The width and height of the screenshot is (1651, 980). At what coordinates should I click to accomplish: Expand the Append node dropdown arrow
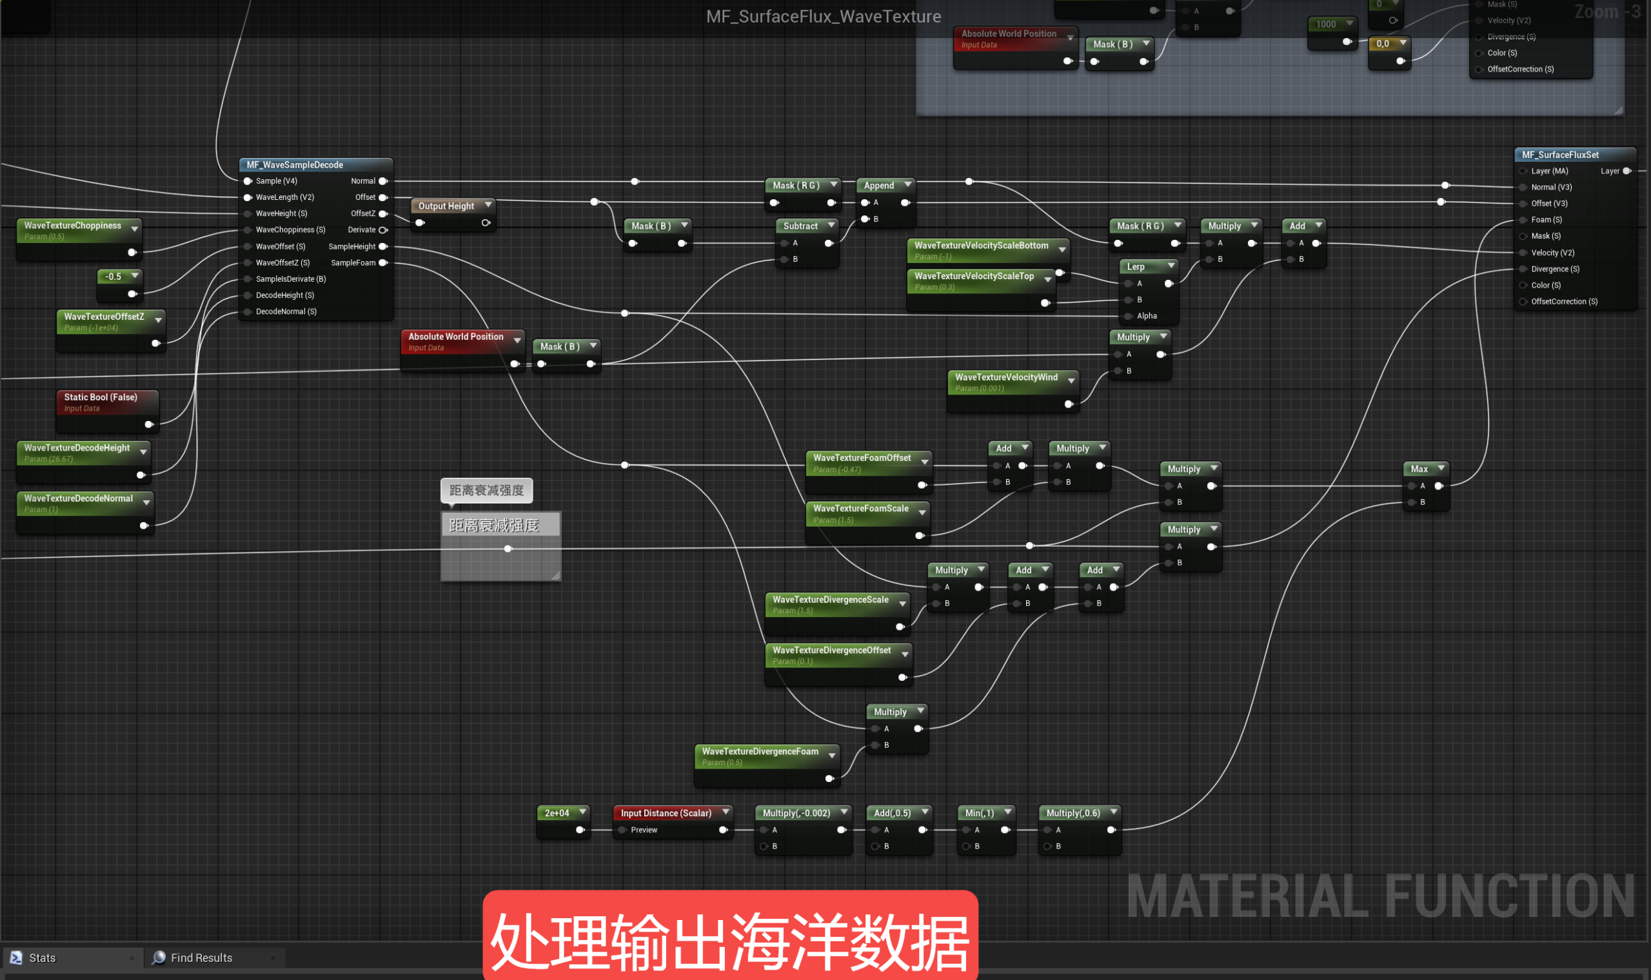click(908, 185)
